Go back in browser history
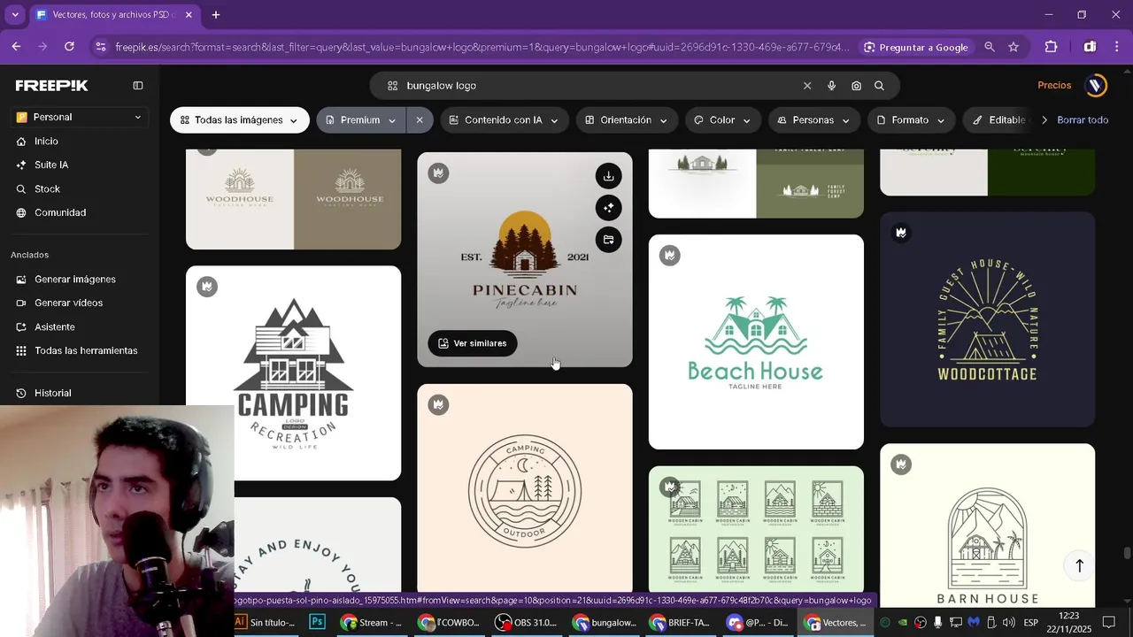1133x637 pixels. pos(16,47)
